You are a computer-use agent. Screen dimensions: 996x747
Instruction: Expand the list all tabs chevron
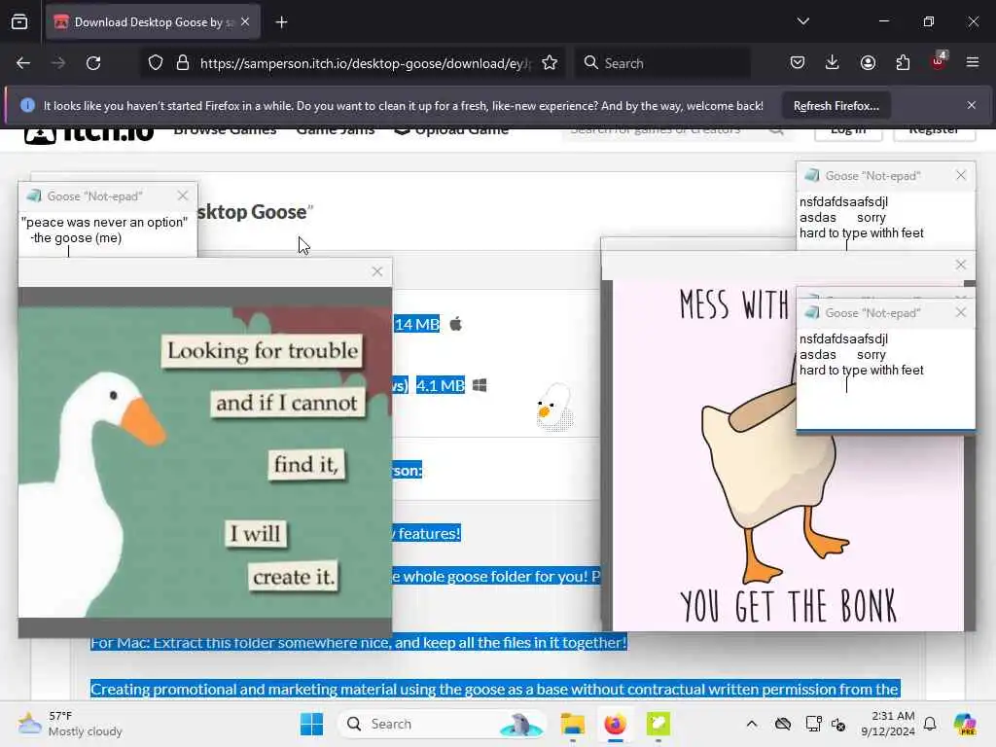pyautogui.click(x=802, y=21)
